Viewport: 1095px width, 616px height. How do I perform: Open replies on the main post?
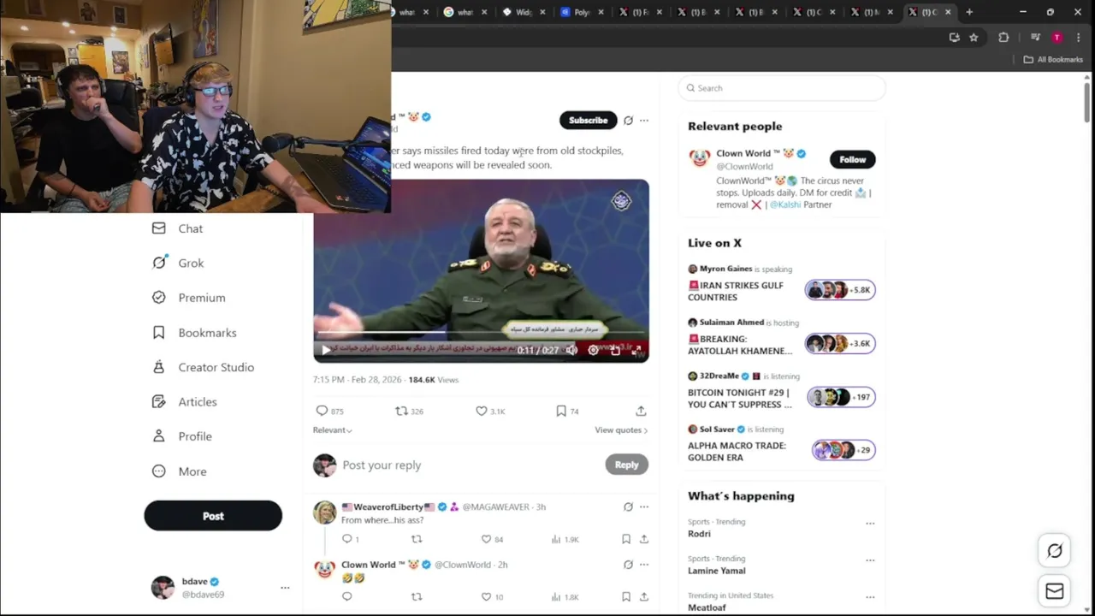pos(329,412)
